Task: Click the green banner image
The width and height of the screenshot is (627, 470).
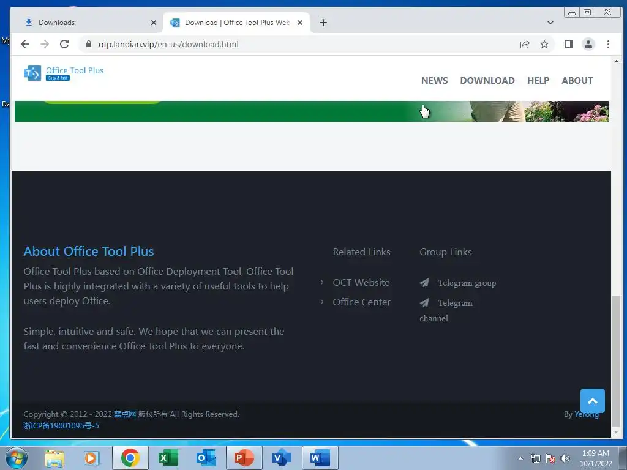Action: click(x=312, y=111)
